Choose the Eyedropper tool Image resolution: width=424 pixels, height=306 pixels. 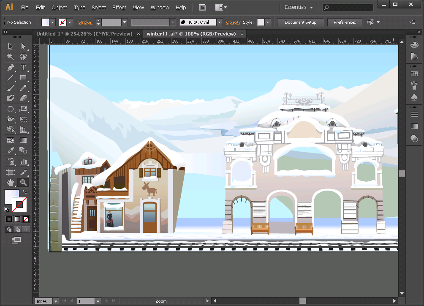point(11,151)
